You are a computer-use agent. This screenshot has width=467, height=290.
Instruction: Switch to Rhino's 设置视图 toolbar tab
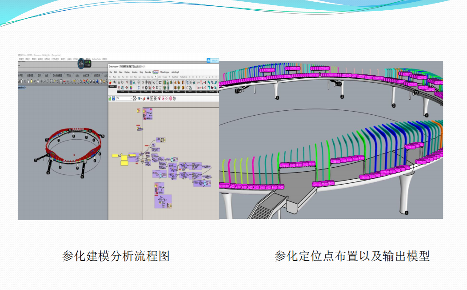point(30,76)
